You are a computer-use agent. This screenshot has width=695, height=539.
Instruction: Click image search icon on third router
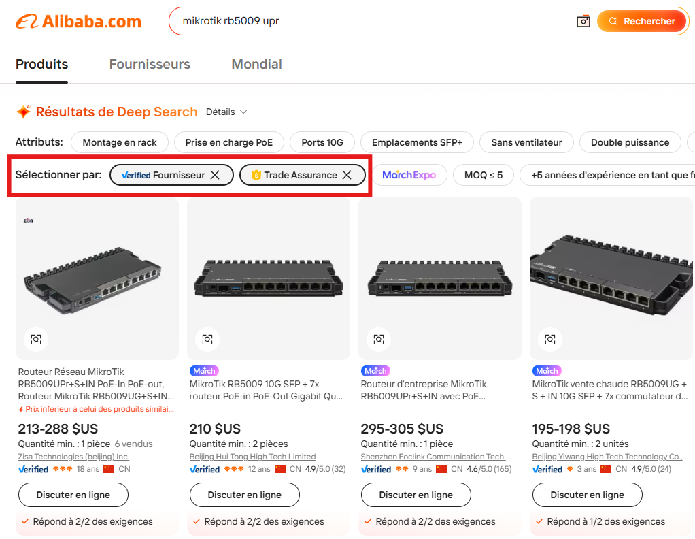pyautogui.click(x=379, y=339)
